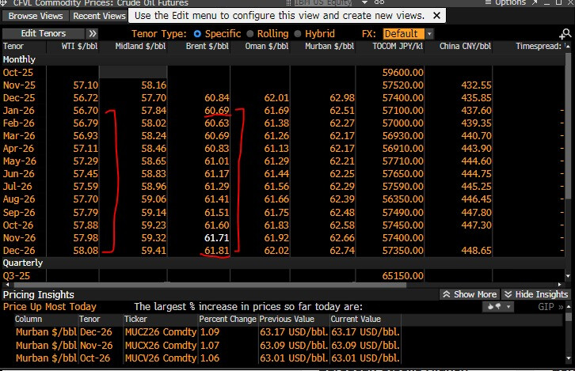Open the Browse Views tab
This screenshot has height=371, width=575.
click(x=34, y=15)
